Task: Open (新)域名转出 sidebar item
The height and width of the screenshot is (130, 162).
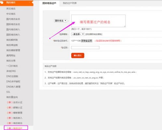Action: pyautogui.click(x=15, y=123)
